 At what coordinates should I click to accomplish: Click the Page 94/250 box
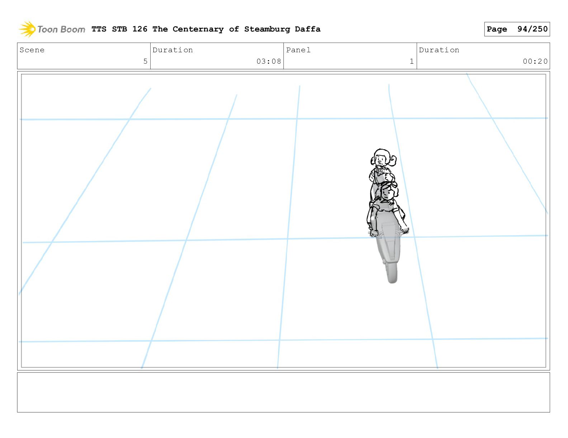tap(517, 29)
